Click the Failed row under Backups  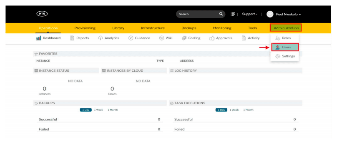click(x=100, y=129)
